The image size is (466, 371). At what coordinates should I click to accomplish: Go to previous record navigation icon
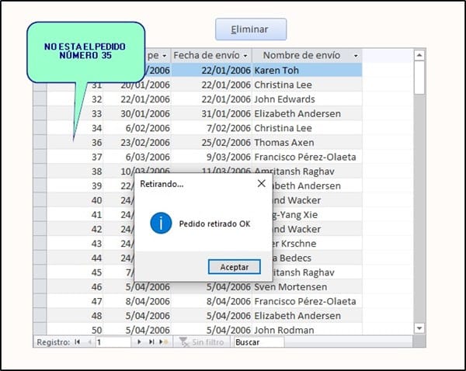click(x=89, y=342)
